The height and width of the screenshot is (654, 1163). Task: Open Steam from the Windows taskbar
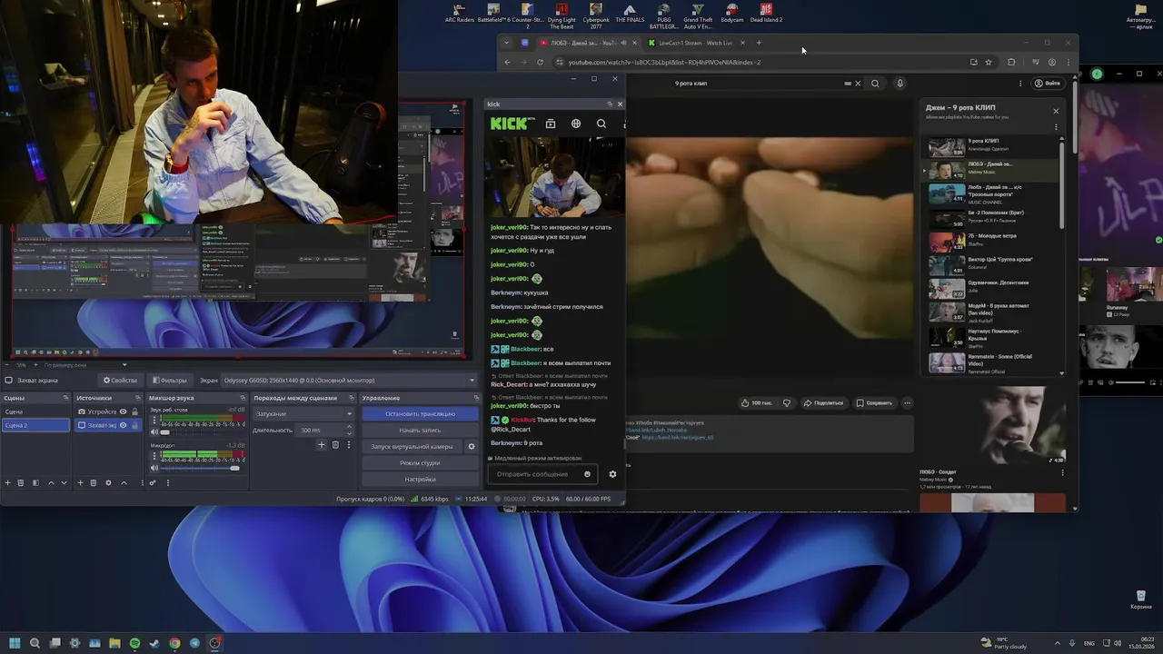[x=154, y=643]
